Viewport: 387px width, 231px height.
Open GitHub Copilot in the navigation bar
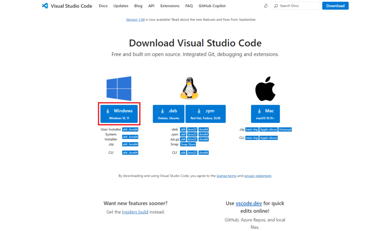[x=212, y=6]
